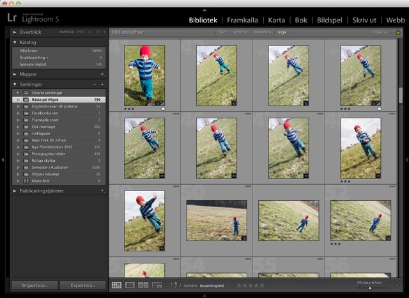This screenshot has height=298, width=409.
Task: Turn filters off with Filter av
Action: 381,33
